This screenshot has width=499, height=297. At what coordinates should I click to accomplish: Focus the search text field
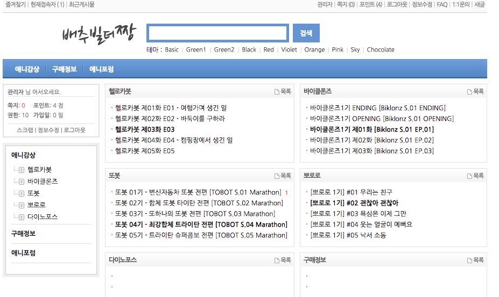pos(217,33)
